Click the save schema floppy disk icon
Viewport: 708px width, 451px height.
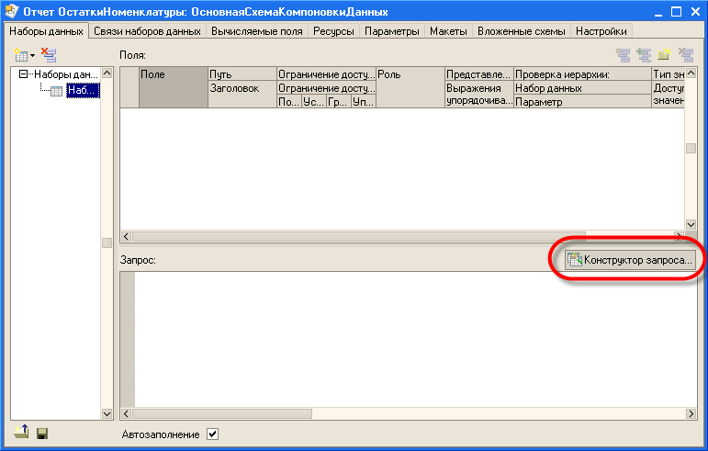41,434
